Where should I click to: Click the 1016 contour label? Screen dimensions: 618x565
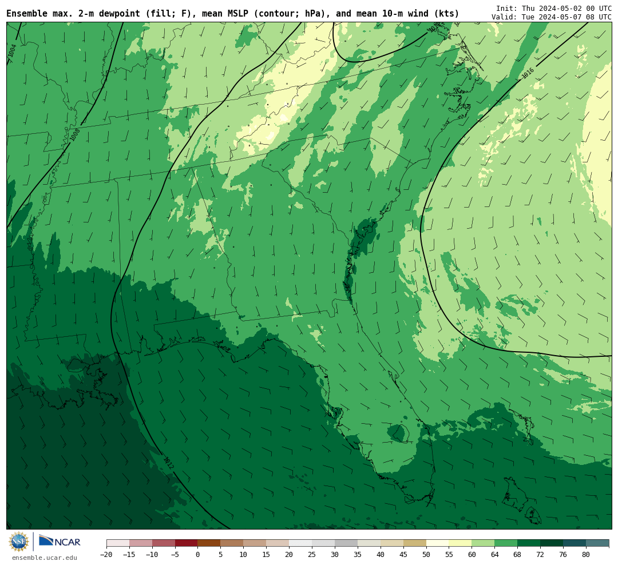[x=528, y=73]
